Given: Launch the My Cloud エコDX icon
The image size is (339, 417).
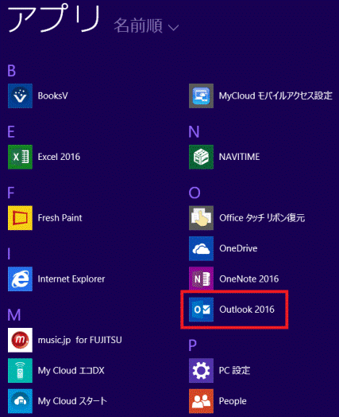Looking at the screenshot, I should coord(20,371).
